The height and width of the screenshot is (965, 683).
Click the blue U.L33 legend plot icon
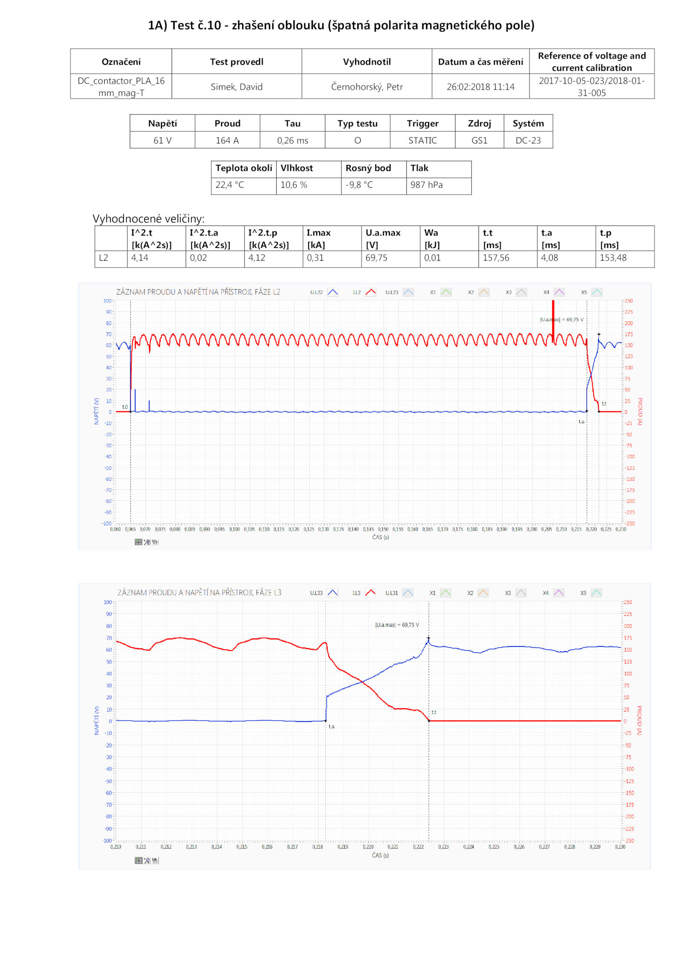tap(333, 593)
